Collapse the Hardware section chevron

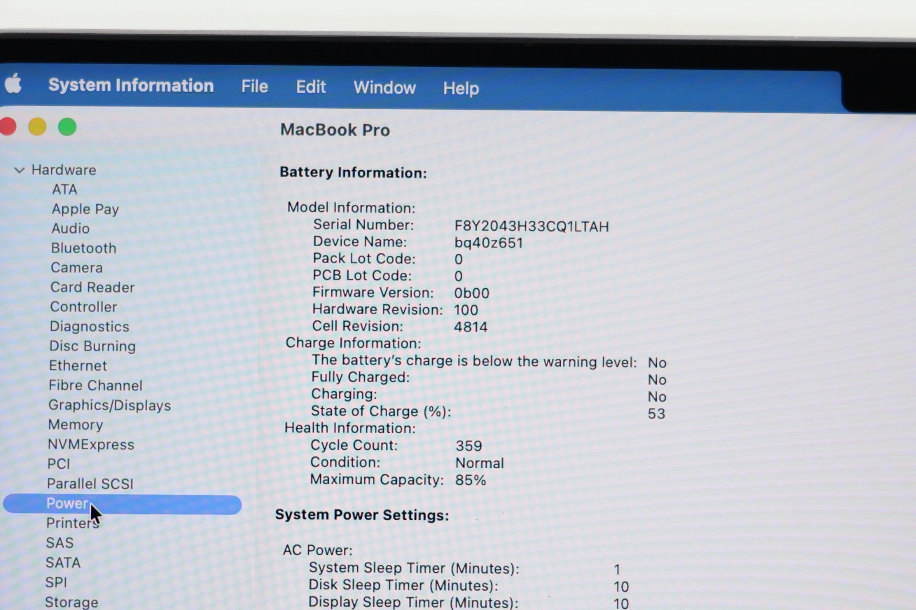[x=19, y=170]
